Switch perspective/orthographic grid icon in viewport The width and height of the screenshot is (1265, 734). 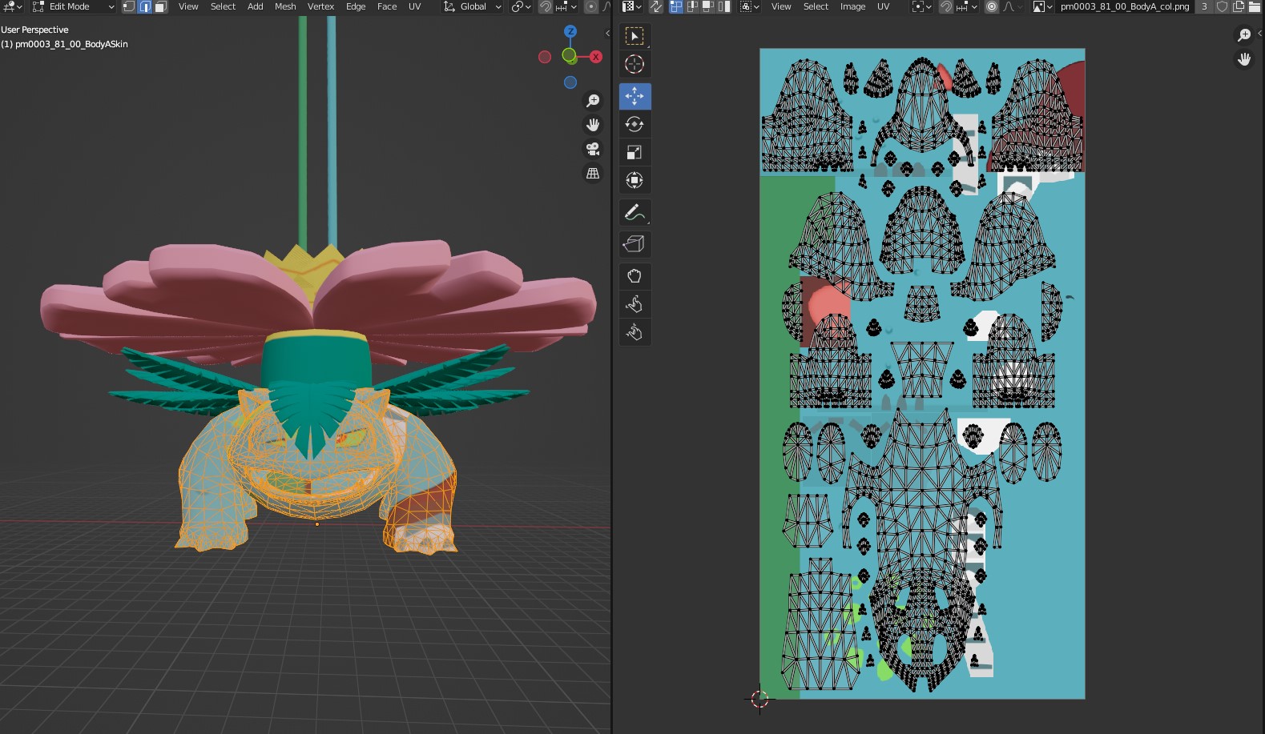pos(593,173)
